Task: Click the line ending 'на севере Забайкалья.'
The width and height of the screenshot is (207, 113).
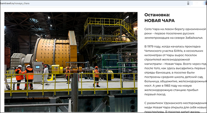Action: tap(174, 38)
